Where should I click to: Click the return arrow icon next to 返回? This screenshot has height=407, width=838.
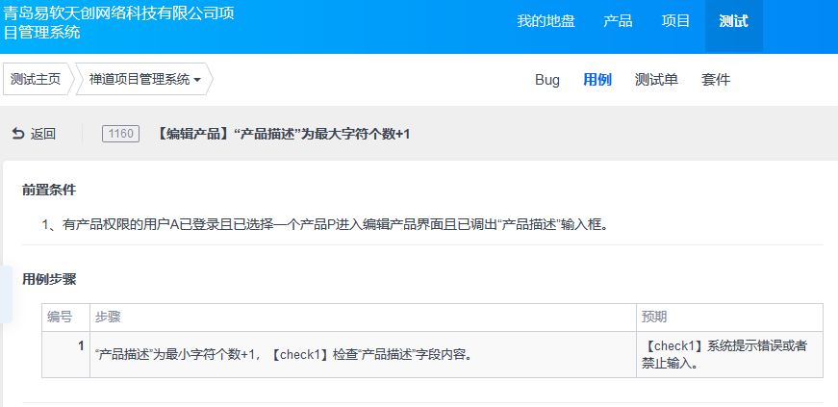click(18, 134)
